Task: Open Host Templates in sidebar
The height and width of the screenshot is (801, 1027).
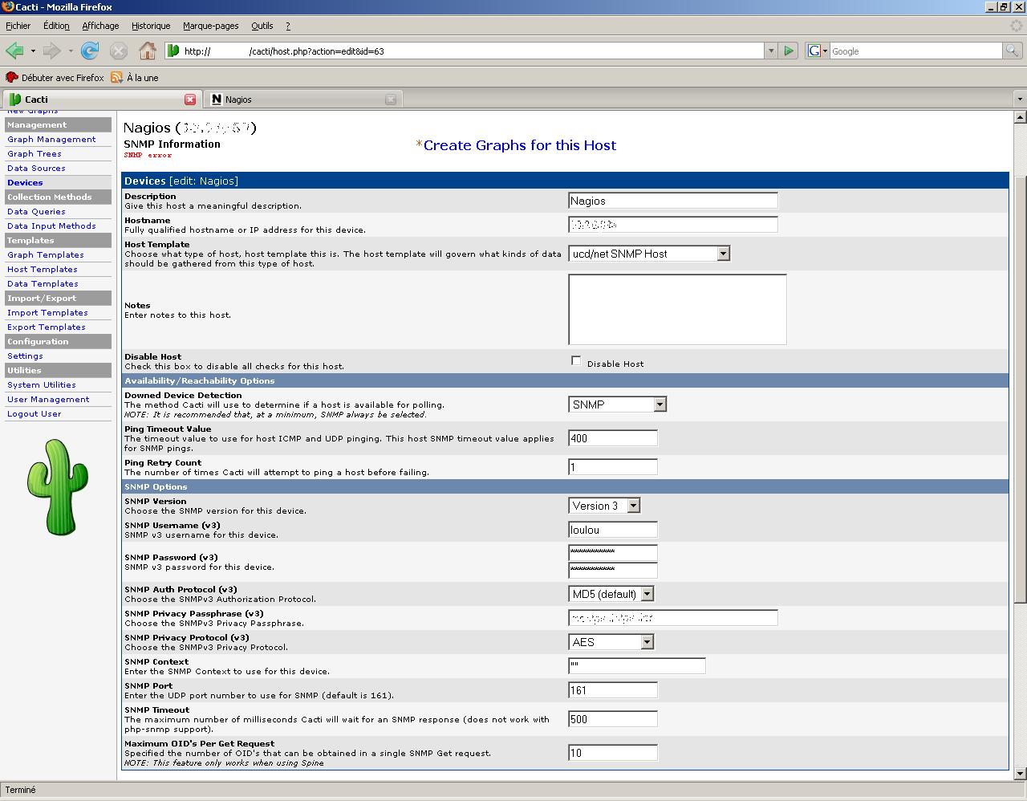Action: 43,270
